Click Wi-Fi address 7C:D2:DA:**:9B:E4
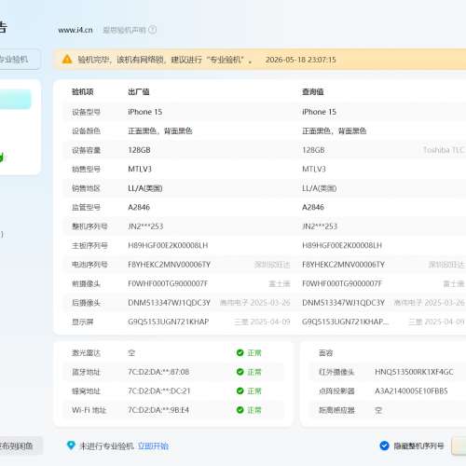The width and height of the screenshot is (466, 466). [x=158, y=410]
